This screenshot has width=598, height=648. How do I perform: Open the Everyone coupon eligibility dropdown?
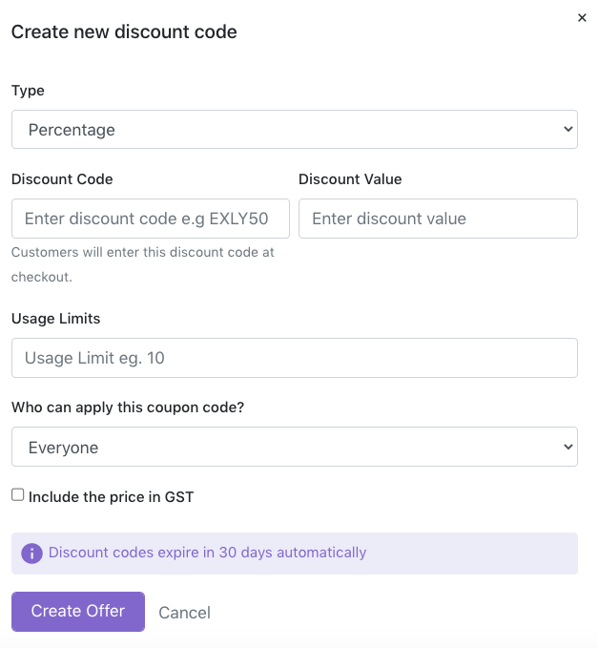point(295,447)
